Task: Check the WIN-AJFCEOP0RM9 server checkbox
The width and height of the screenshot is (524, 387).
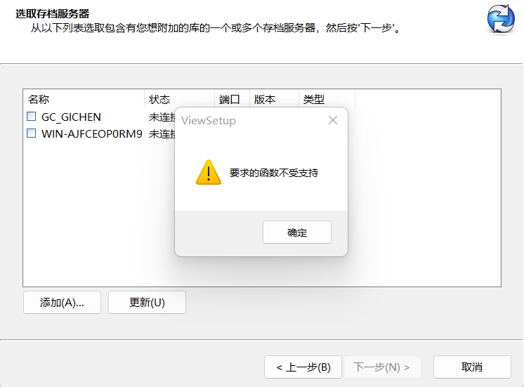Action: (31, 133)
